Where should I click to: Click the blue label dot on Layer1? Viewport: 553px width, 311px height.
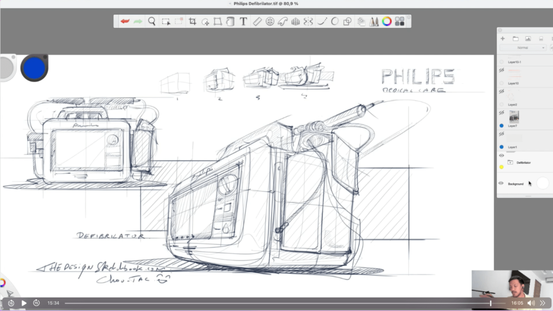click(x=502, y=147)
